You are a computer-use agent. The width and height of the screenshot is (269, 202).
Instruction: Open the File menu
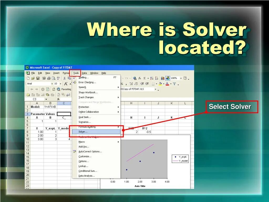[33, 73]
